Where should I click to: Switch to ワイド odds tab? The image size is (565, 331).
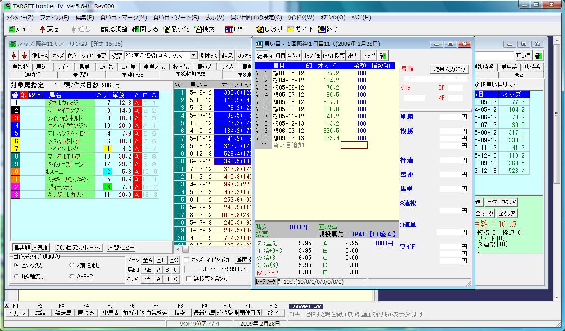pos(63,67)
